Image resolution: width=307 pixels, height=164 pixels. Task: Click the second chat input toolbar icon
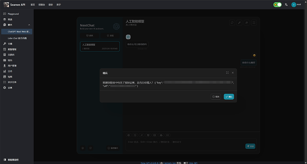point(135,135)
